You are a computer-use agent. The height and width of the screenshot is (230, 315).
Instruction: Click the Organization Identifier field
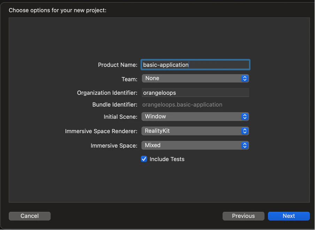pos(195,93)
